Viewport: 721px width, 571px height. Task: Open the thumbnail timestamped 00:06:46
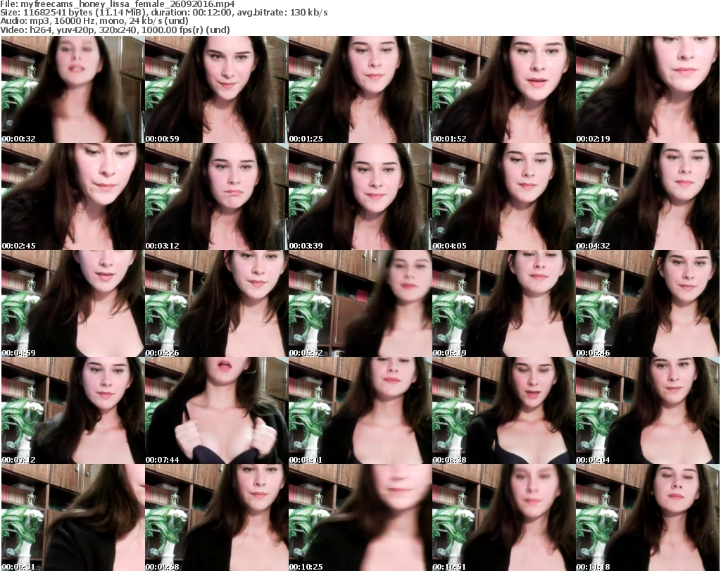point(648,303)
